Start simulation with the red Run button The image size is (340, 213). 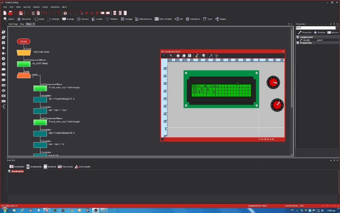86,13
